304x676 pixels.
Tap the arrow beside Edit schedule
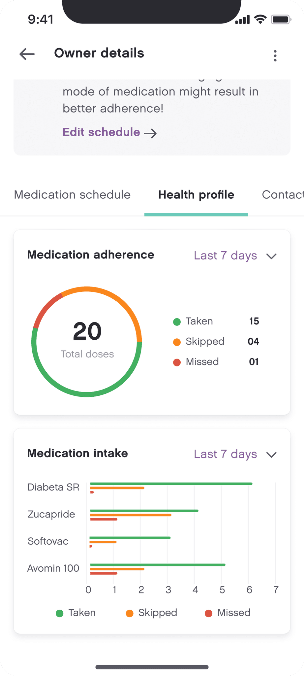pos(151,133)
